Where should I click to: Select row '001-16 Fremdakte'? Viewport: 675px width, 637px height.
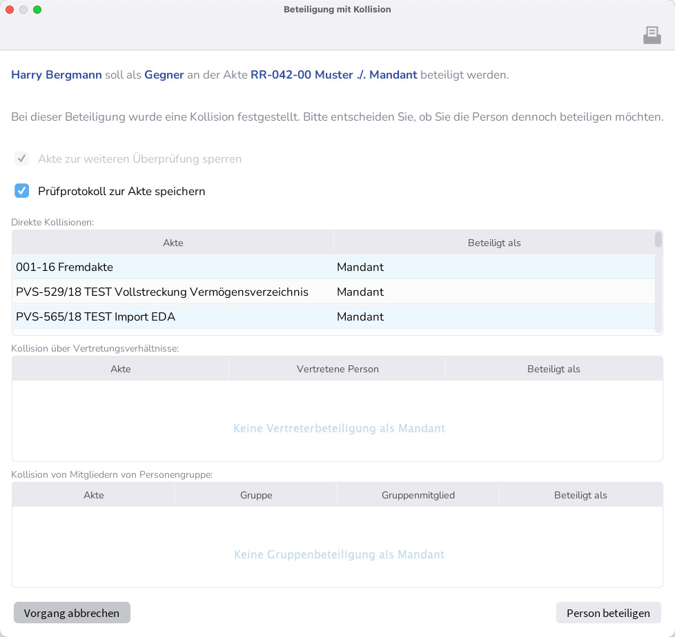point(333,267)
